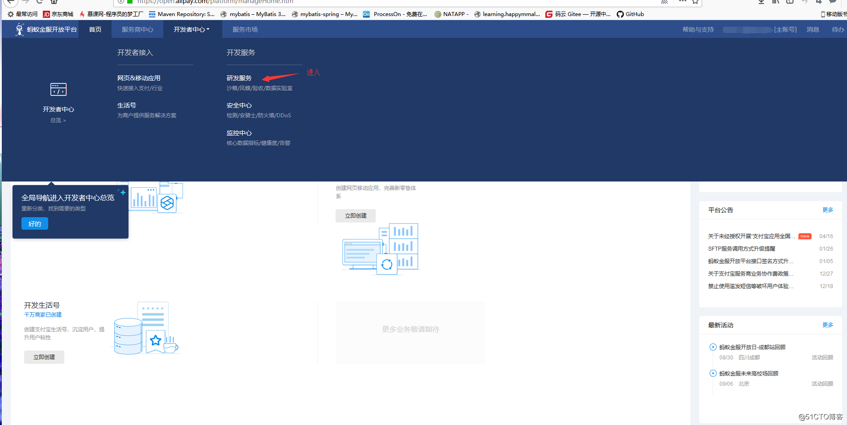Screen dimensions: 847x425
Task: Open the ProcessOn bookmark
Action: 395,14
